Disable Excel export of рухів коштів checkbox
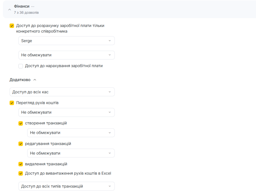Viewport: 256px width, 193px height. click(21, 174)
